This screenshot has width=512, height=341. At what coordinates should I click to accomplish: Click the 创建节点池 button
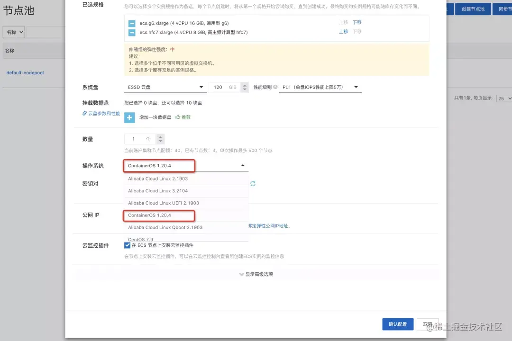coord(474,8)
